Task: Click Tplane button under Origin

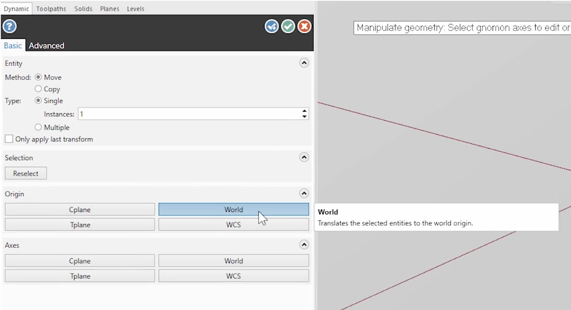Action: pos(80,224)
